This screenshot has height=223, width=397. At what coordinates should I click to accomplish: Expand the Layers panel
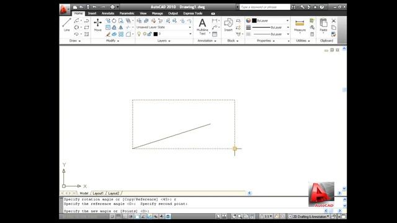coord(164,41)
